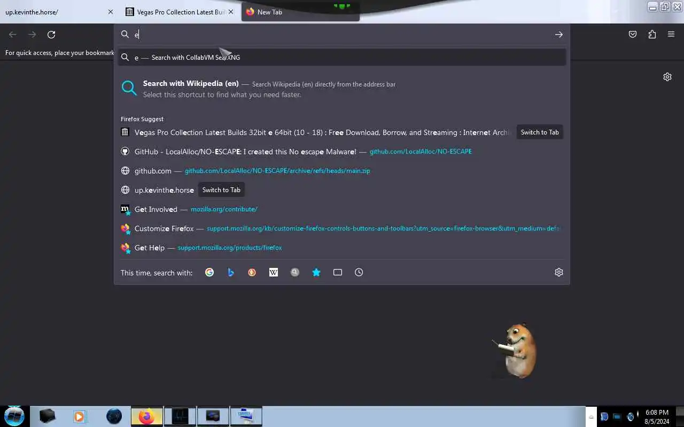
Task: Search this time with DuckDuckGo icon
Action: coord(252,272)
